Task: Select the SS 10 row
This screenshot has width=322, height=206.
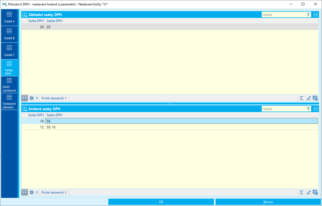Action: click(x=170, y=127)
